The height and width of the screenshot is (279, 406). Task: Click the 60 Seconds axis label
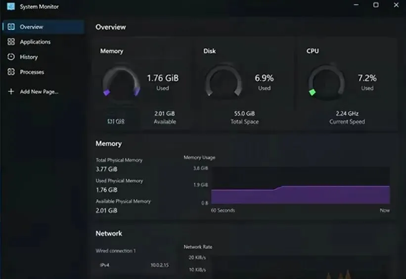223,210
